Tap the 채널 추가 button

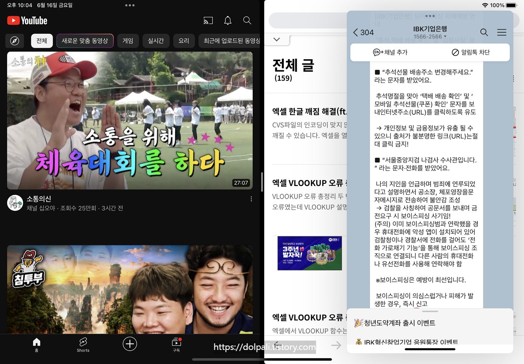[390, 53]
